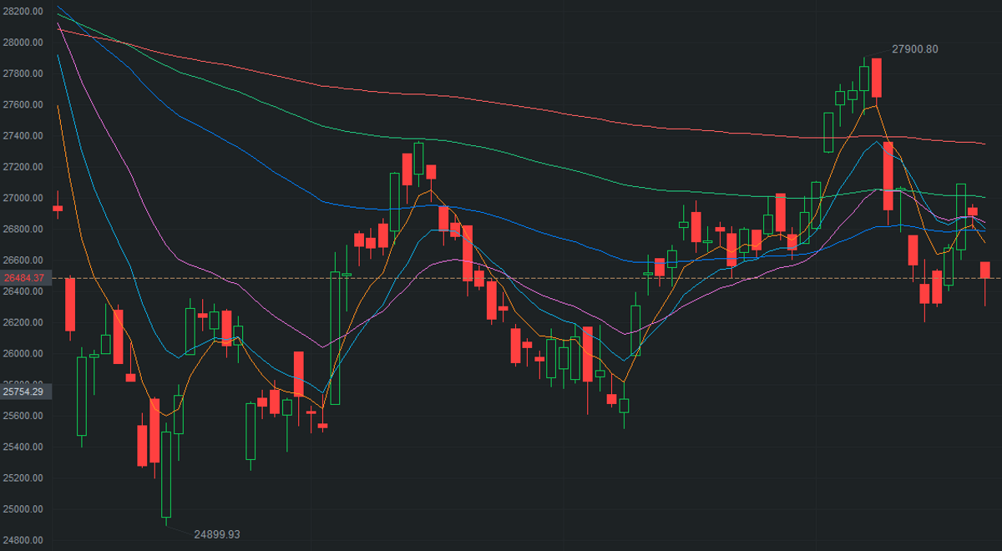The image size is (1002, 551).
Task: Select the long green candle above 24899.93
Action: [x=166, y=474]
